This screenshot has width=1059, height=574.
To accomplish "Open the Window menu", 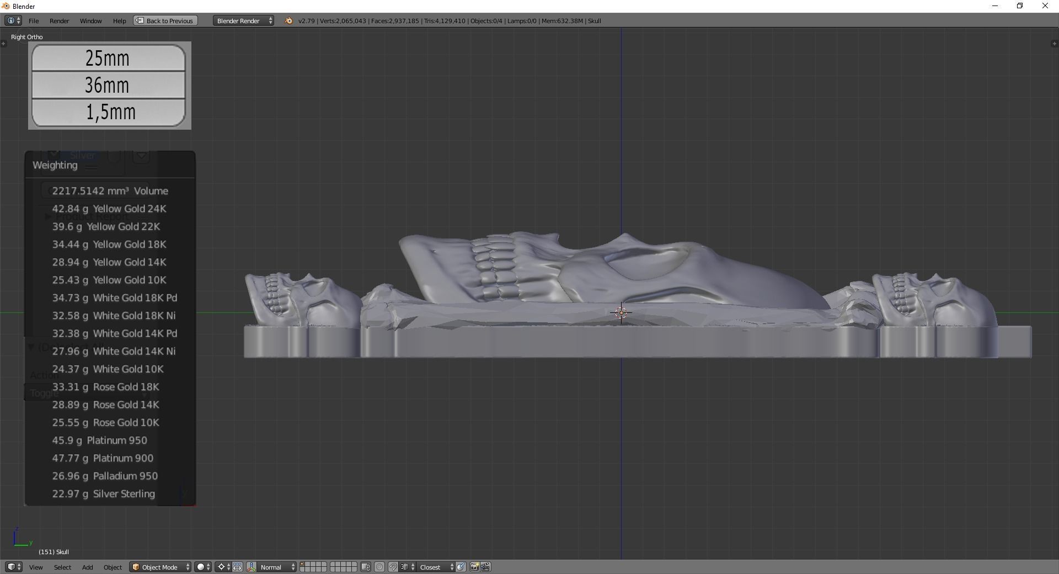I will tap(90, 21).
